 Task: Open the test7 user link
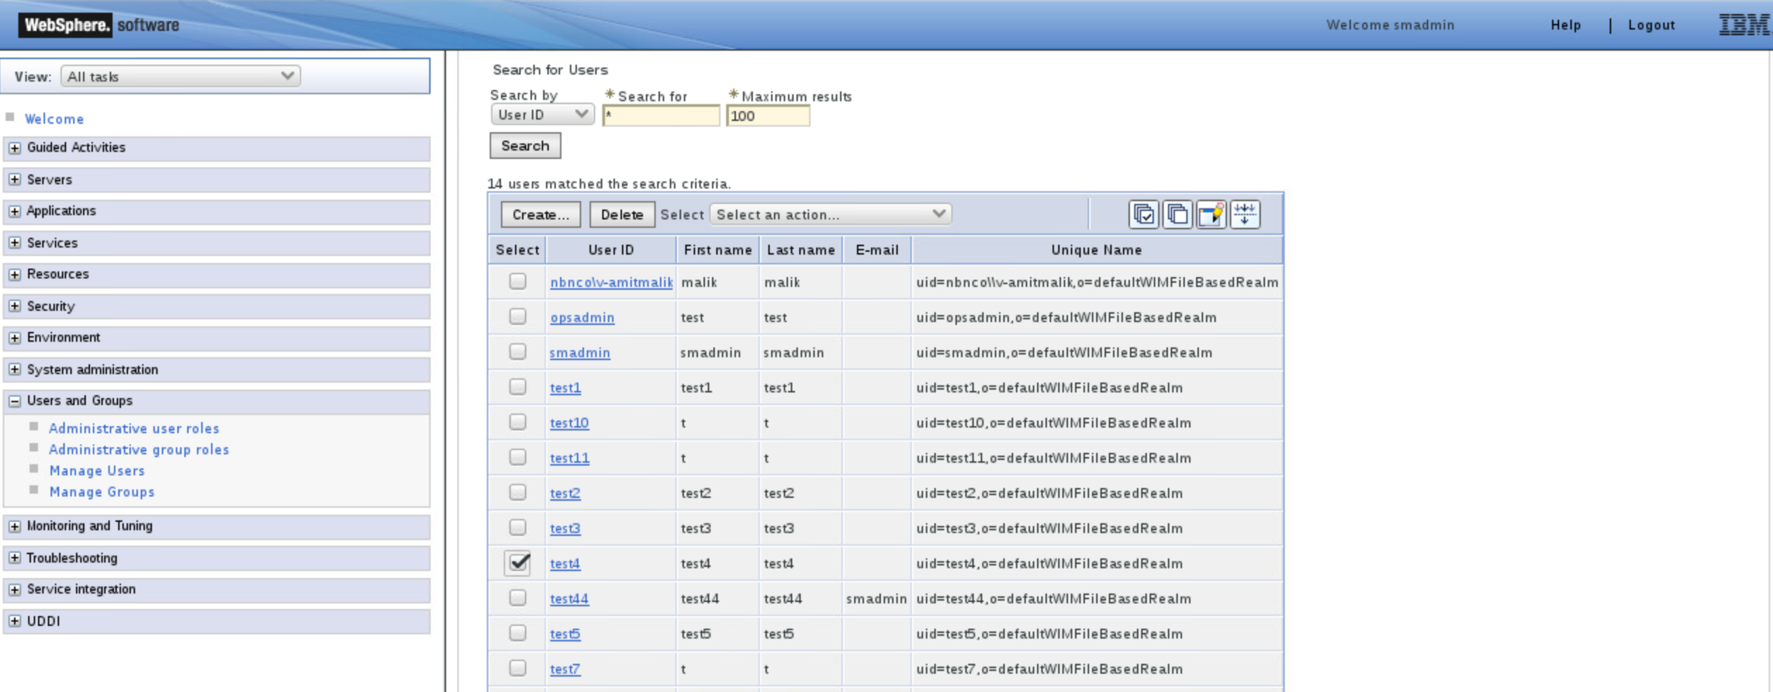tap(565, 669)
